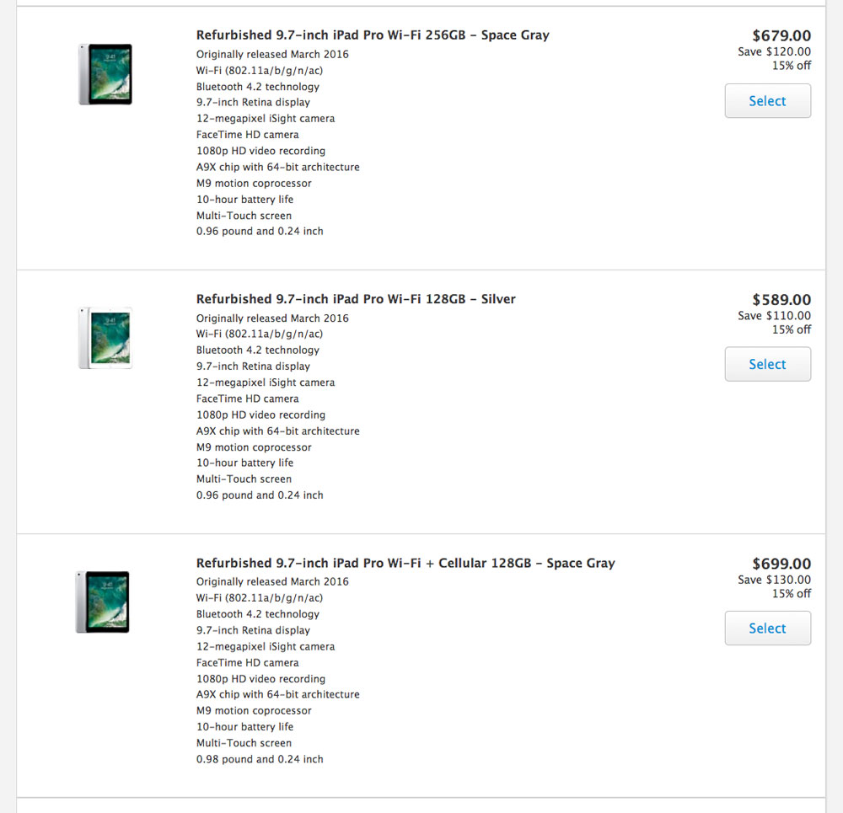Click the Cellular Space Gray iPad thumbnail
The width and height of the screenshot is (843, 813).
pyautogui.click(x=103, y=602)
